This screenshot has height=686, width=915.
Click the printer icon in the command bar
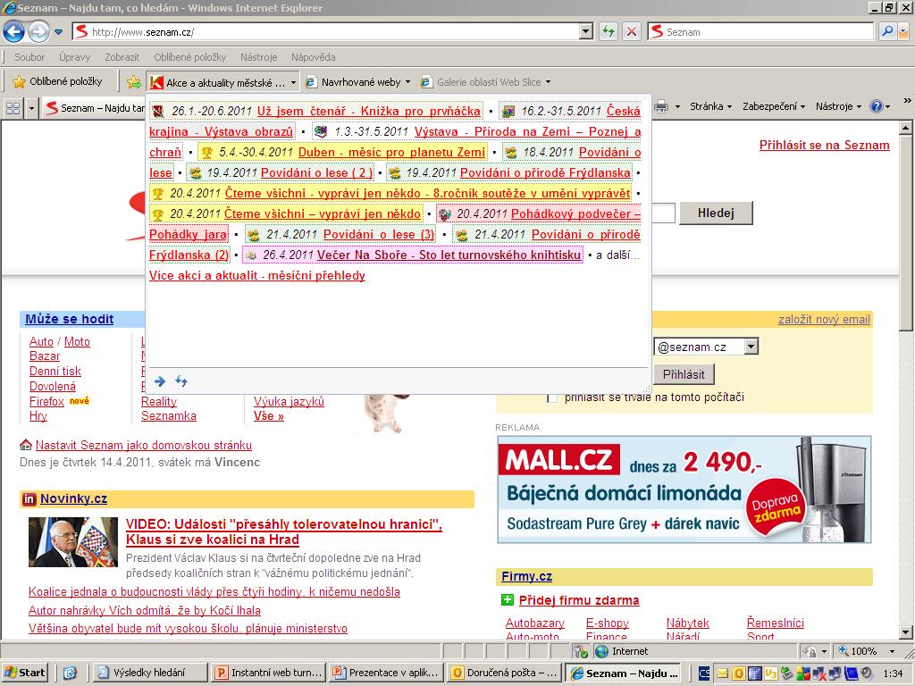[x=661, y=106]
